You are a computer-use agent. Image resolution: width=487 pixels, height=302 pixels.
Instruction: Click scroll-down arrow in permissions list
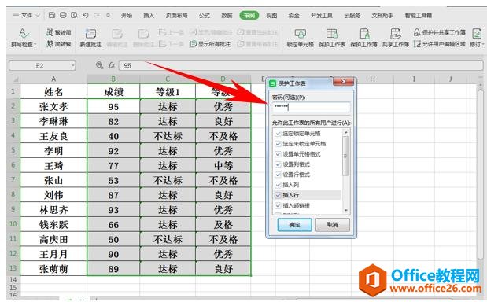coord(346,211)
